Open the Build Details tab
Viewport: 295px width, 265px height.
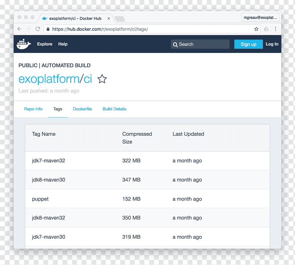114,109
